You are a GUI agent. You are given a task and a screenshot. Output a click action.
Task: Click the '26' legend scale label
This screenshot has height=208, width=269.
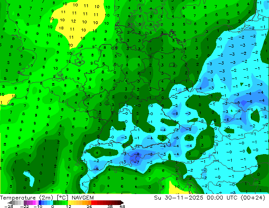[x=89, y=206]
